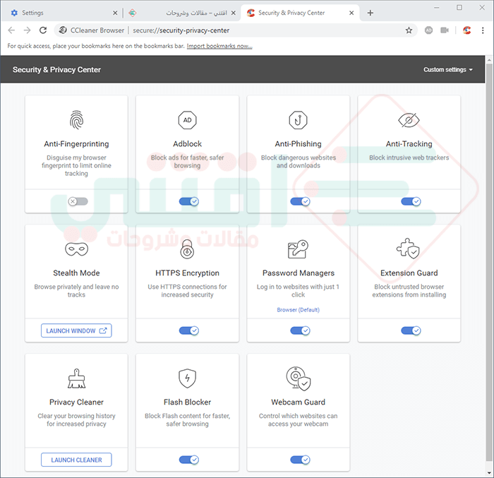Close the Arabic مقالات وشروحات tab
The height and width of the screenshot is (478, 494).
tap(233, 13)
